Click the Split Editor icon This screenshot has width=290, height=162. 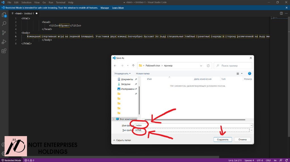click(281, 13)
